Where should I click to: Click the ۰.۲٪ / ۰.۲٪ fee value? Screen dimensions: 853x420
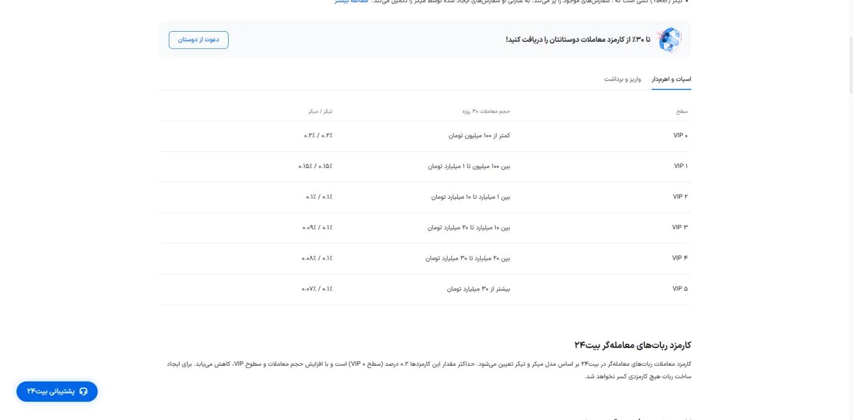[x=318, y=135]
